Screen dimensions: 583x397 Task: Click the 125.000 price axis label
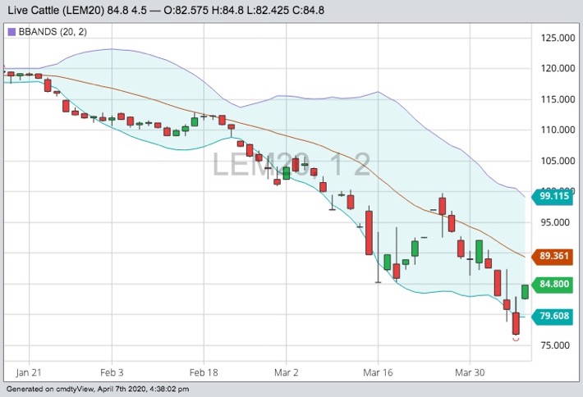click(558, 38)
